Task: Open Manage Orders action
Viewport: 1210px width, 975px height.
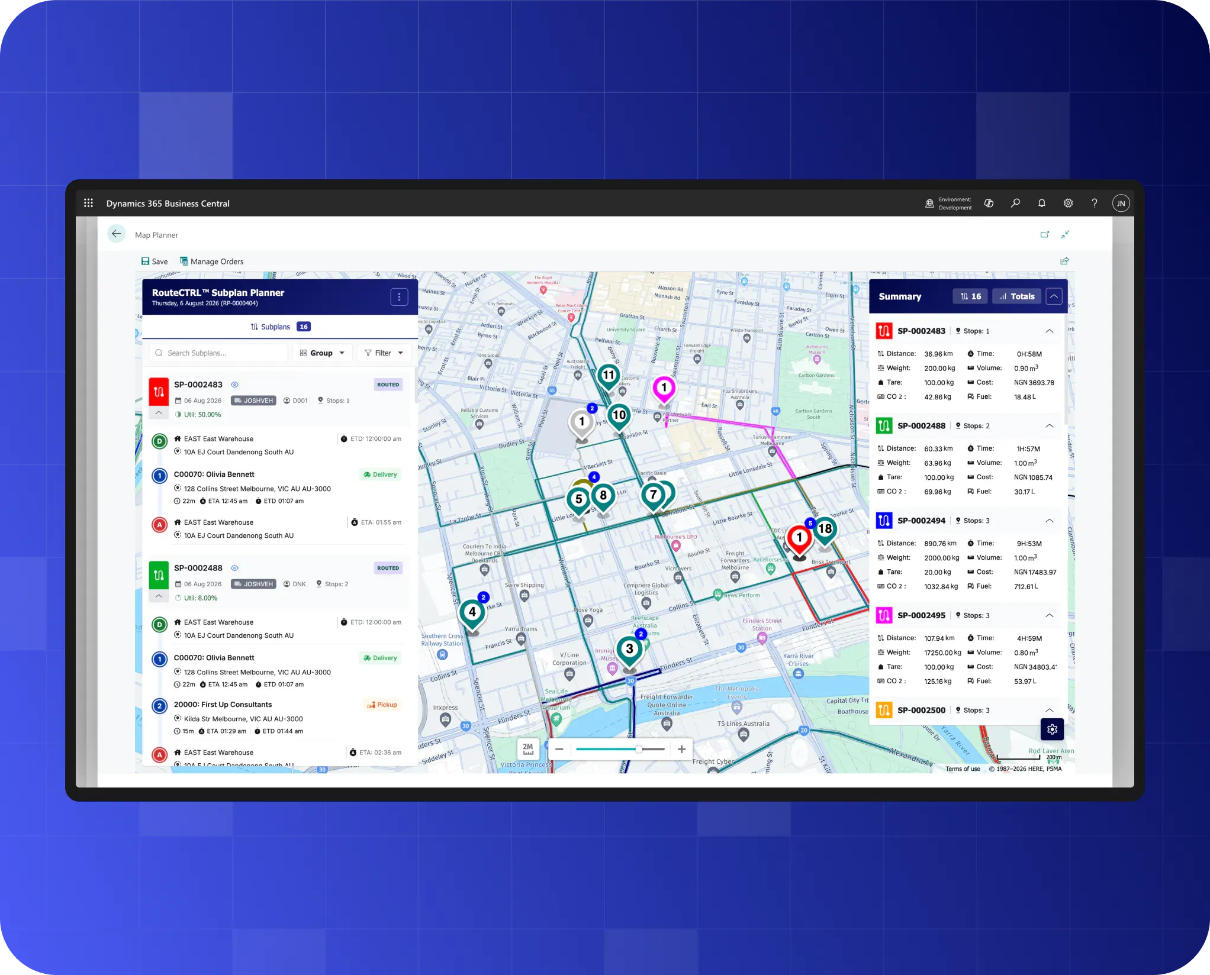Action: [x=211, y=261]
